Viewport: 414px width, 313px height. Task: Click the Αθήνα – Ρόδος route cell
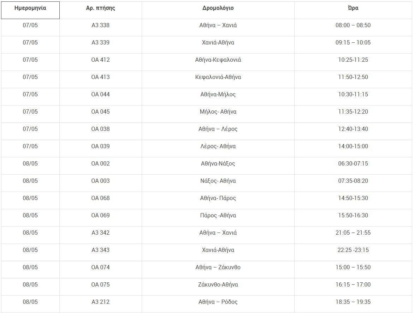218,304
